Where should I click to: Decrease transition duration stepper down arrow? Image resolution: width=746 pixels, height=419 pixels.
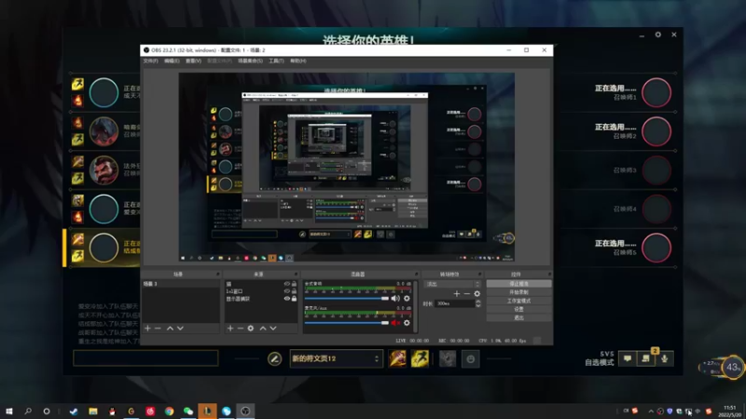[x=478, y=305]
